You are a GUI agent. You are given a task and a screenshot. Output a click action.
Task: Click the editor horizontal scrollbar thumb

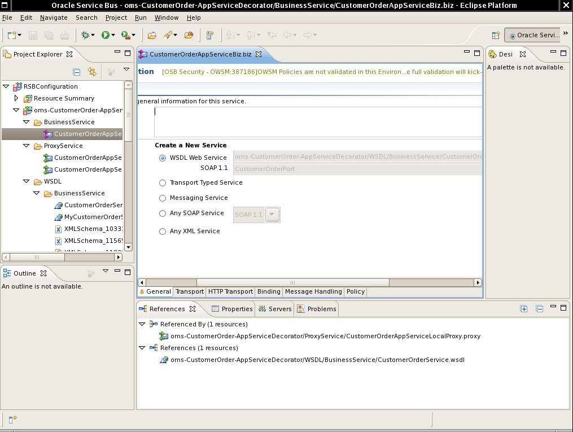pos(293,282)
